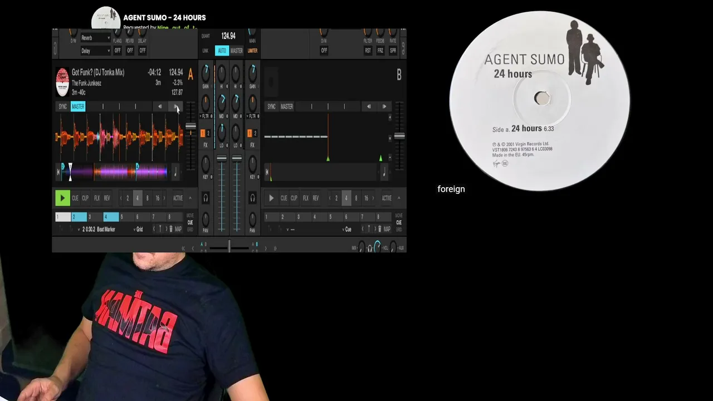This screenshot has height=401, width=713.
Task: Trigger hotcue 2 on deck A
Action: [79, 217]
